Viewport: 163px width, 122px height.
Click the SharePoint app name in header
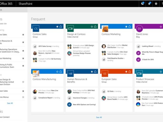(25, 4)
